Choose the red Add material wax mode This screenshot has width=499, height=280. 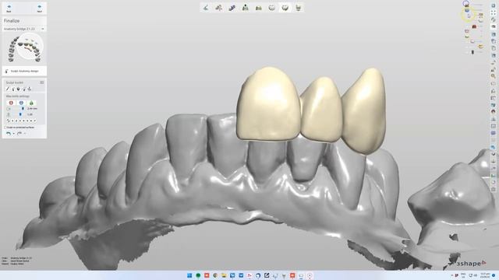[11, 103]
